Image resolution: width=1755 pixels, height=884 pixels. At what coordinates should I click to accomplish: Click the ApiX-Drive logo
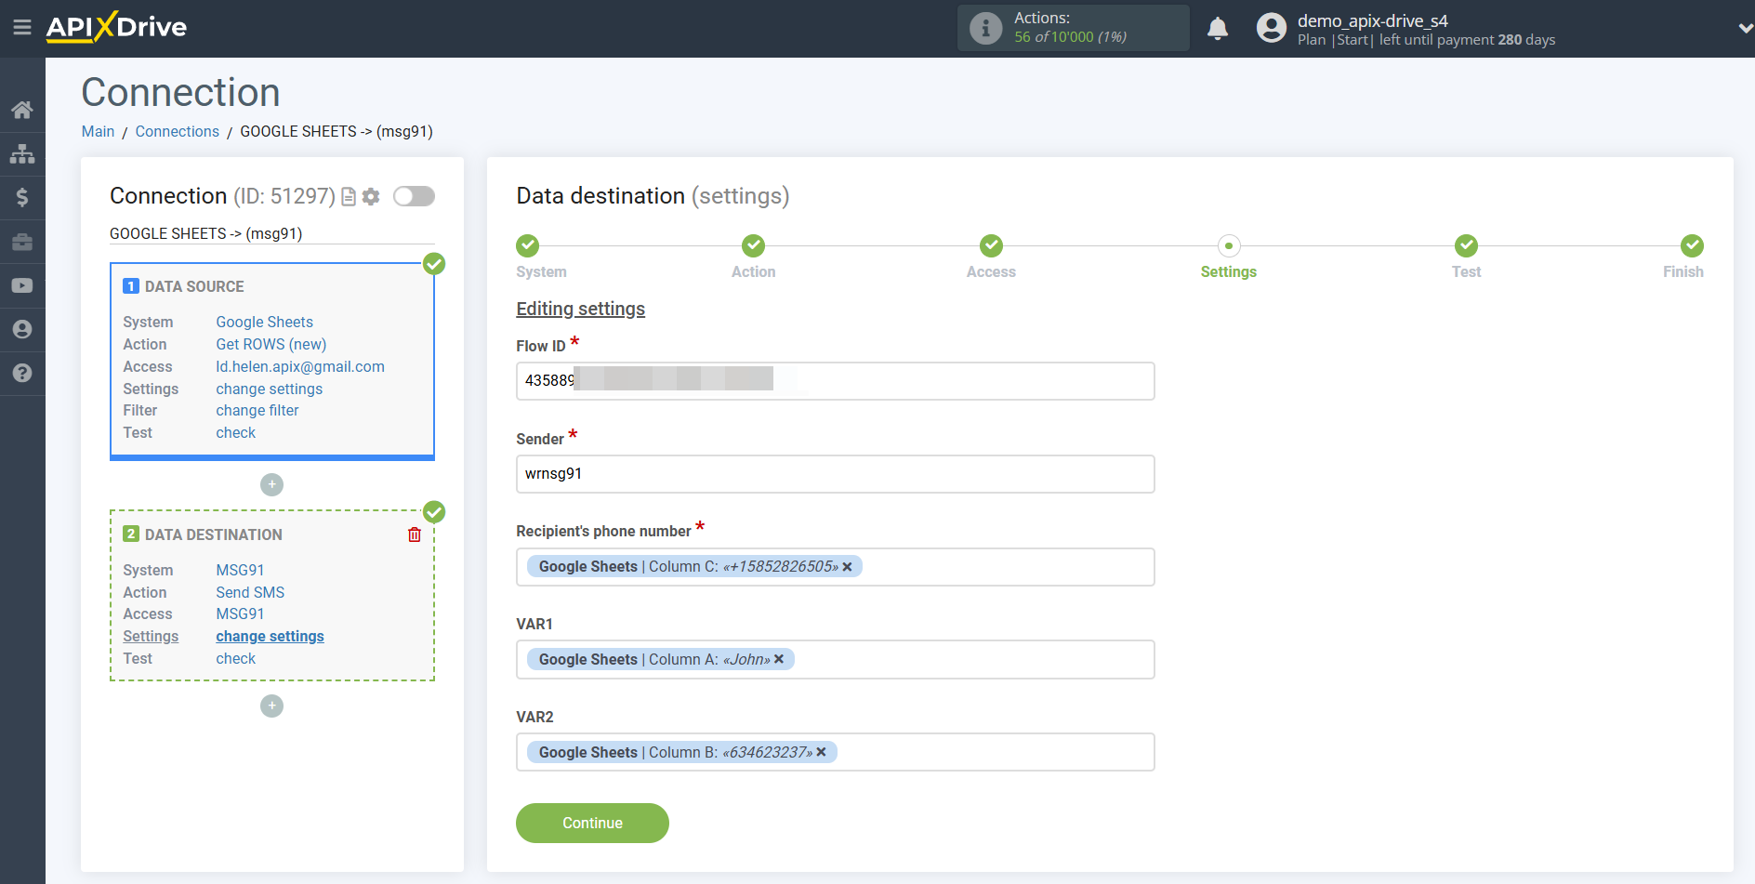[x=116, y=27]
